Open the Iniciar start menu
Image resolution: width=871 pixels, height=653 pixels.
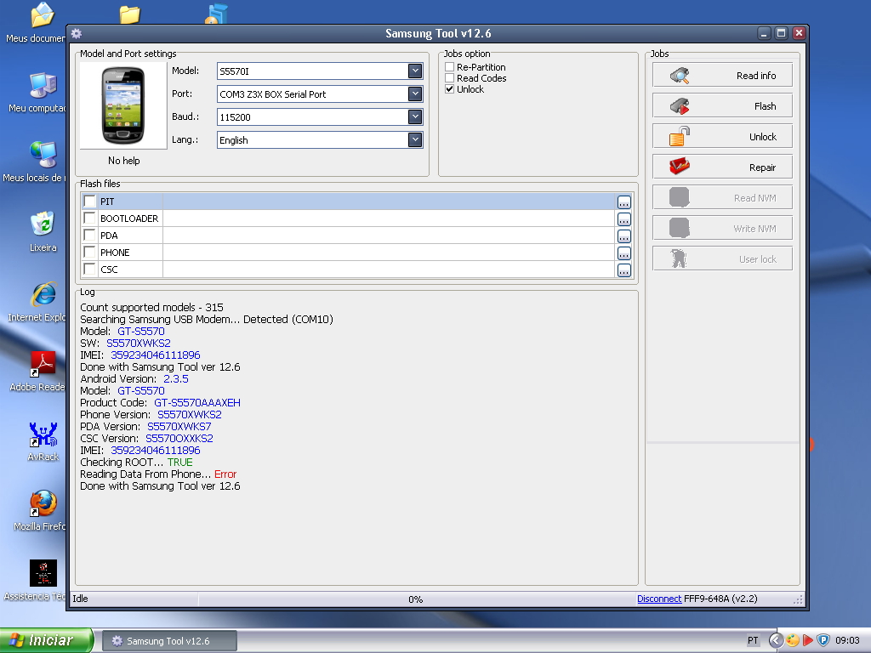click(47, 640)
